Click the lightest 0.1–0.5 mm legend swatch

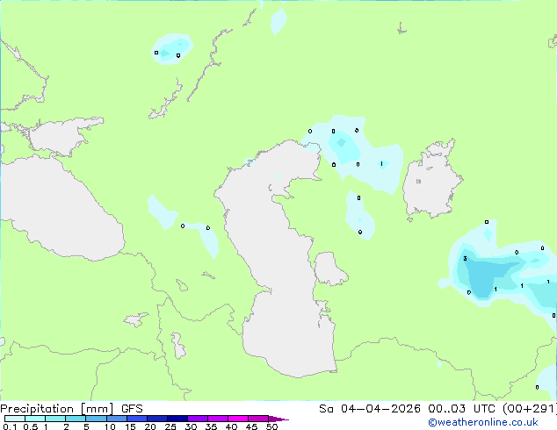tap(15, 419)
